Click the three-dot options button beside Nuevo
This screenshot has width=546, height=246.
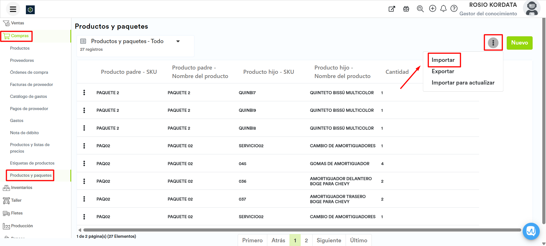[493, 43]
